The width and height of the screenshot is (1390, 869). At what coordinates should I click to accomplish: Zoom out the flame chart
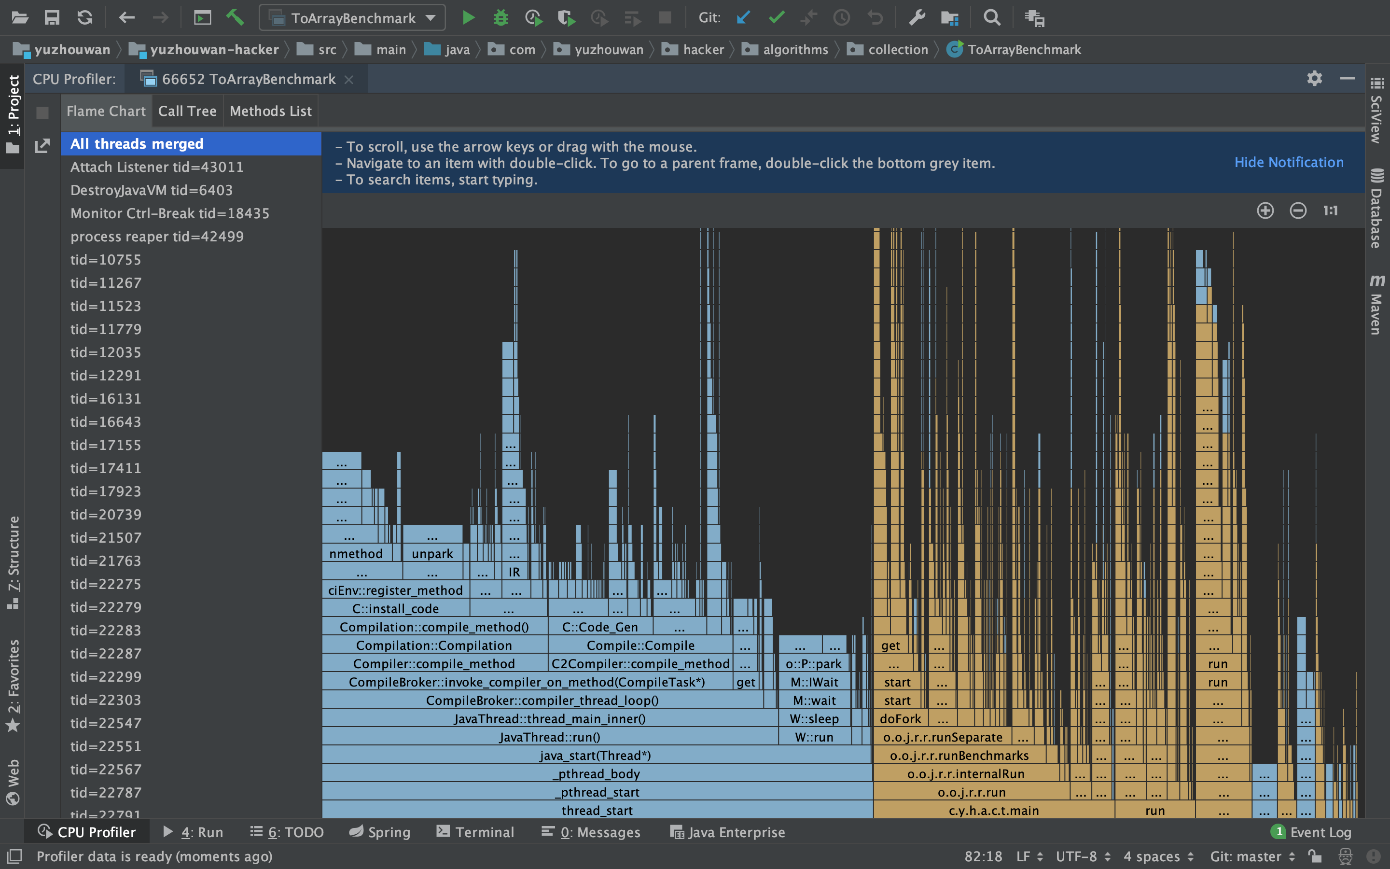[1297, 211]
